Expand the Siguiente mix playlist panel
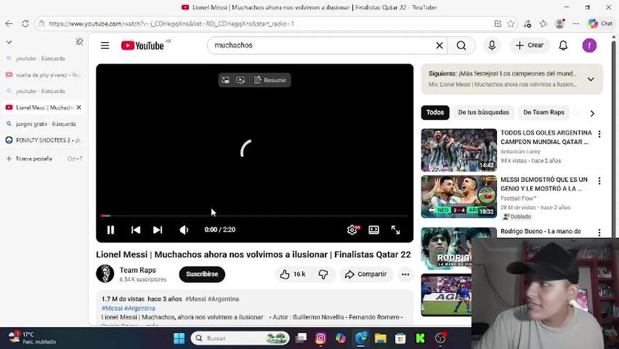Screen dimensions: 619x349 coord(591,79)
